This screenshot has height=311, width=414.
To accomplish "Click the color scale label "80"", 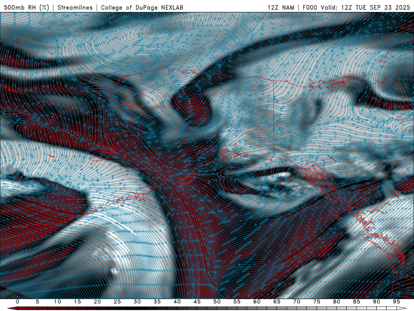I will 337,302.
